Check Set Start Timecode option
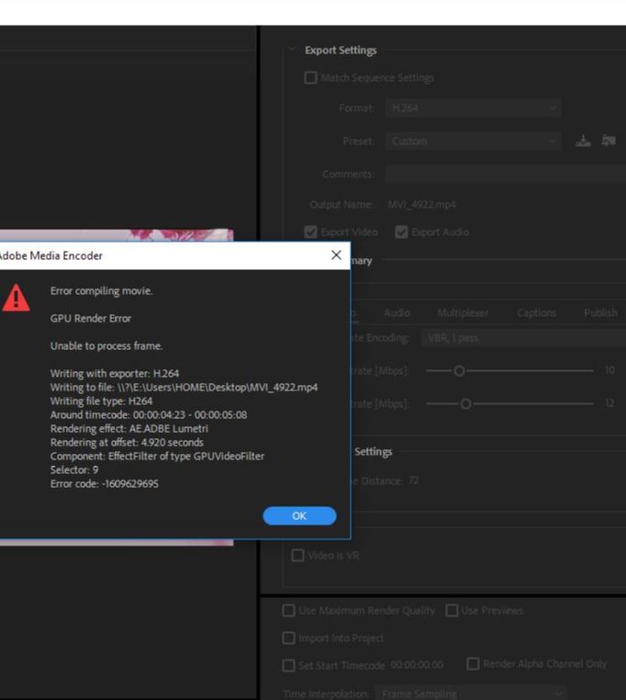The width and height of the screenshot is (626, 700). [x=289, y=665]
